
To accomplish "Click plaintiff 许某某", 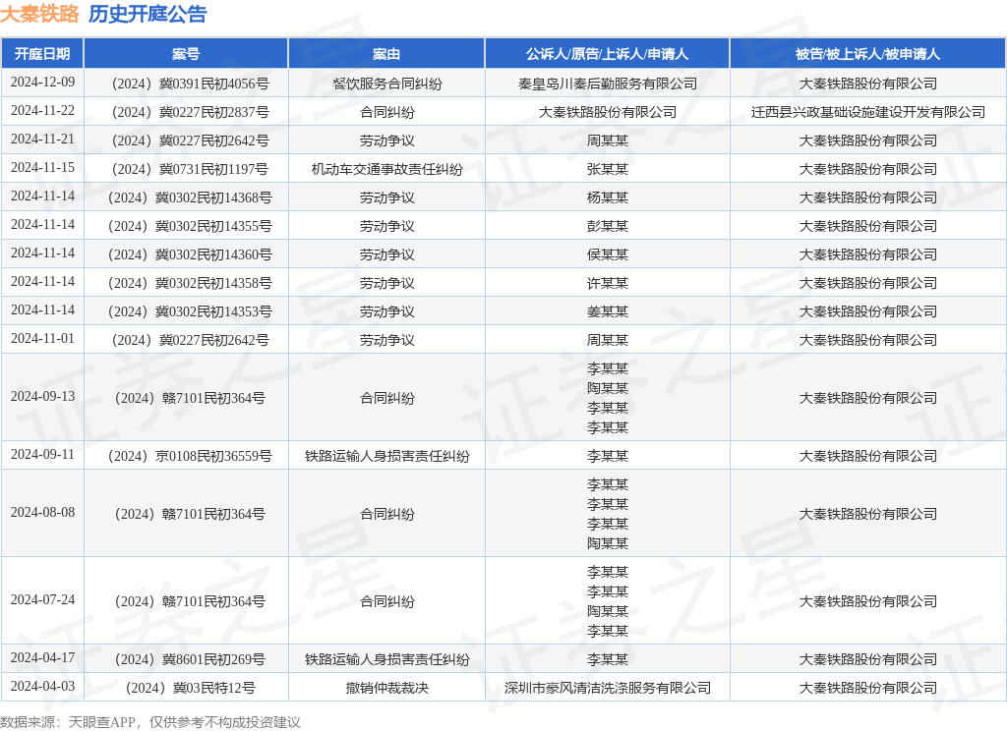I will (608, 283).
